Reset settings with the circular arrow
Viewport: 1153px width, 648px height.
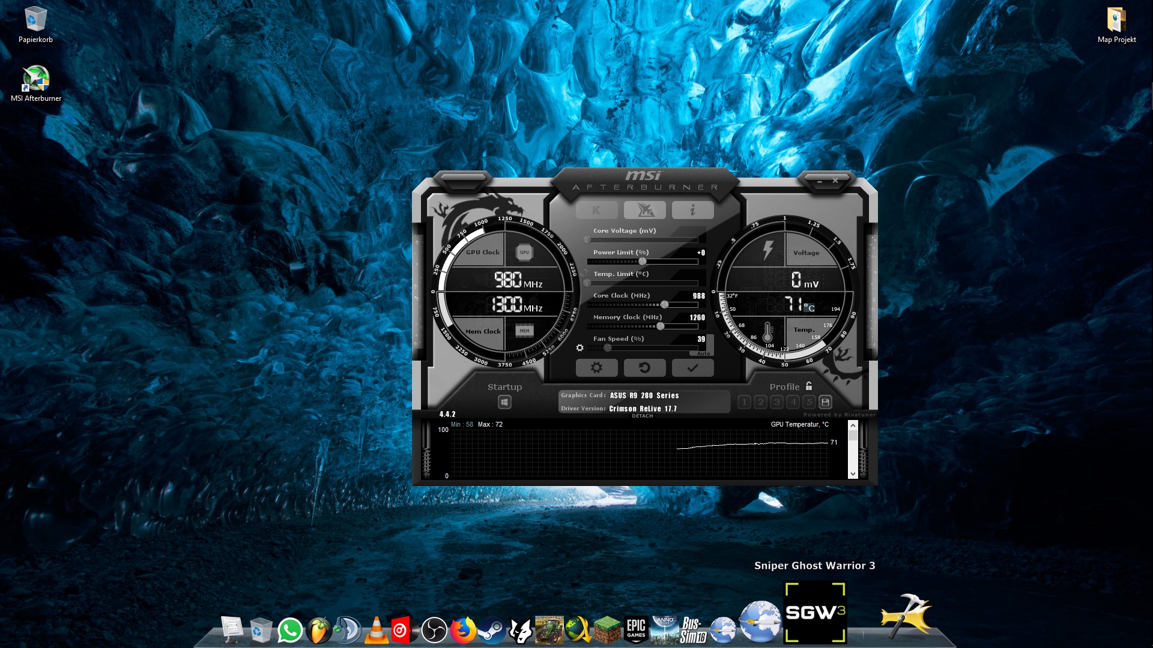click(x=644, y=368)
